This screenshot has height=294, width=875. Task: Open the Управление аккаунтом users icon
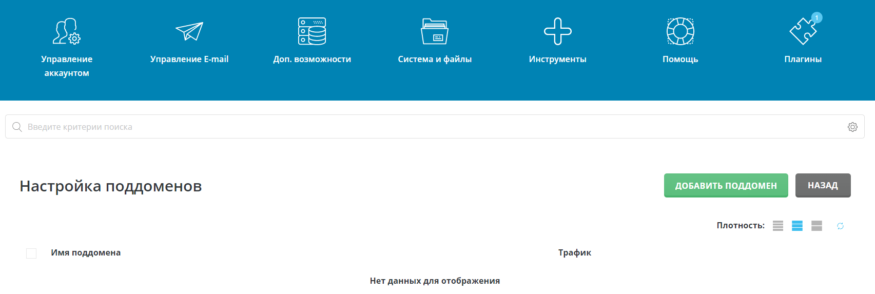[67, 31]
